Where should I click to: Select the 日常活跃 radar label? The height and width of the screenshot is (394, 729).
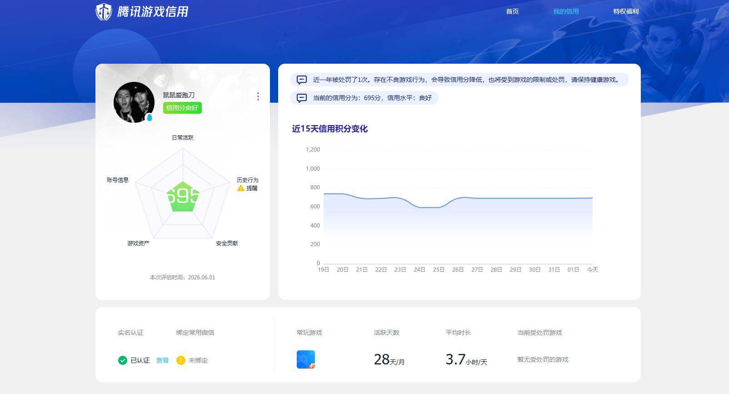click(183, 137)
